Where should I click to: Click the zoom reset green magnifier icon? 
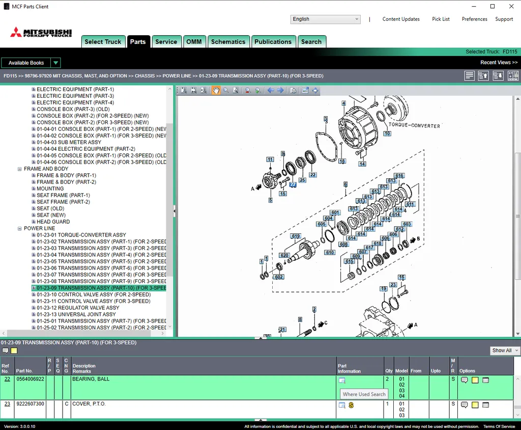point(257,90)
